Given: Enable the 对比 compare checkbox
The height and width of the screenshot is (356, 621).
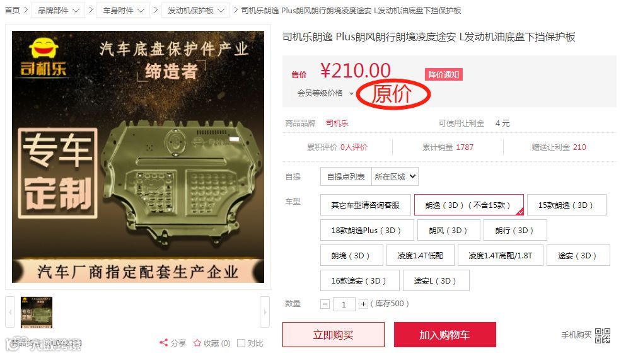Looking at the screenshot, I should 241,343.
